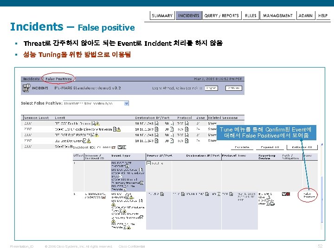Click destination IP icon in DOT DOT EXECUTE row

(x=157, y=135)
